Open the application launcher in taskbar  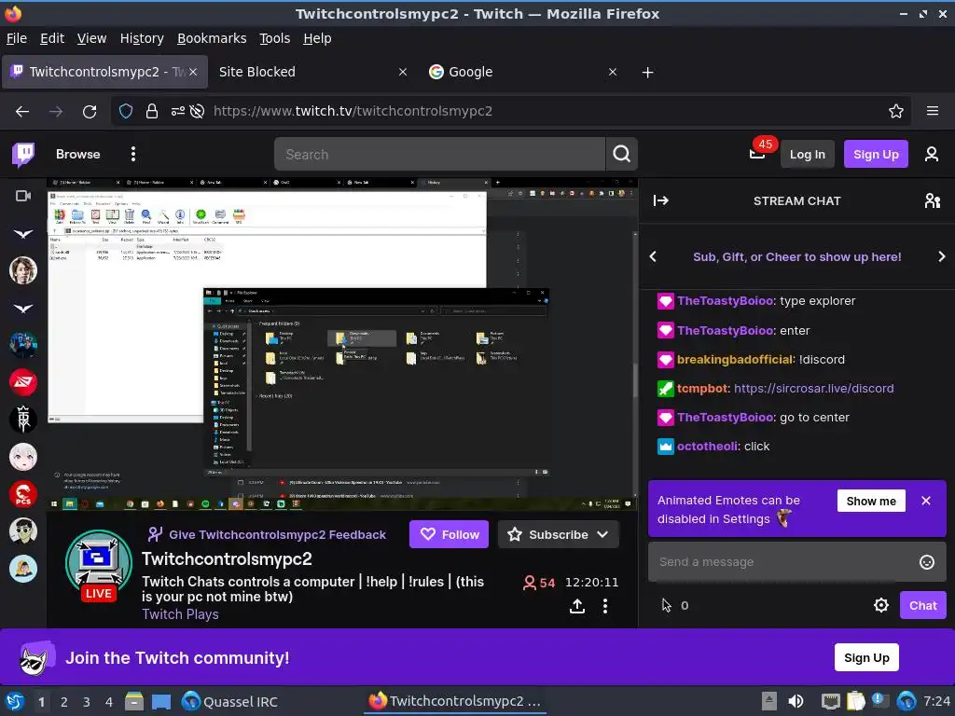[x=14, y=701]
